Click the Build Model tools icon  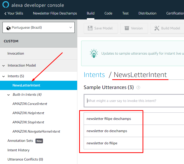(157, 28)
